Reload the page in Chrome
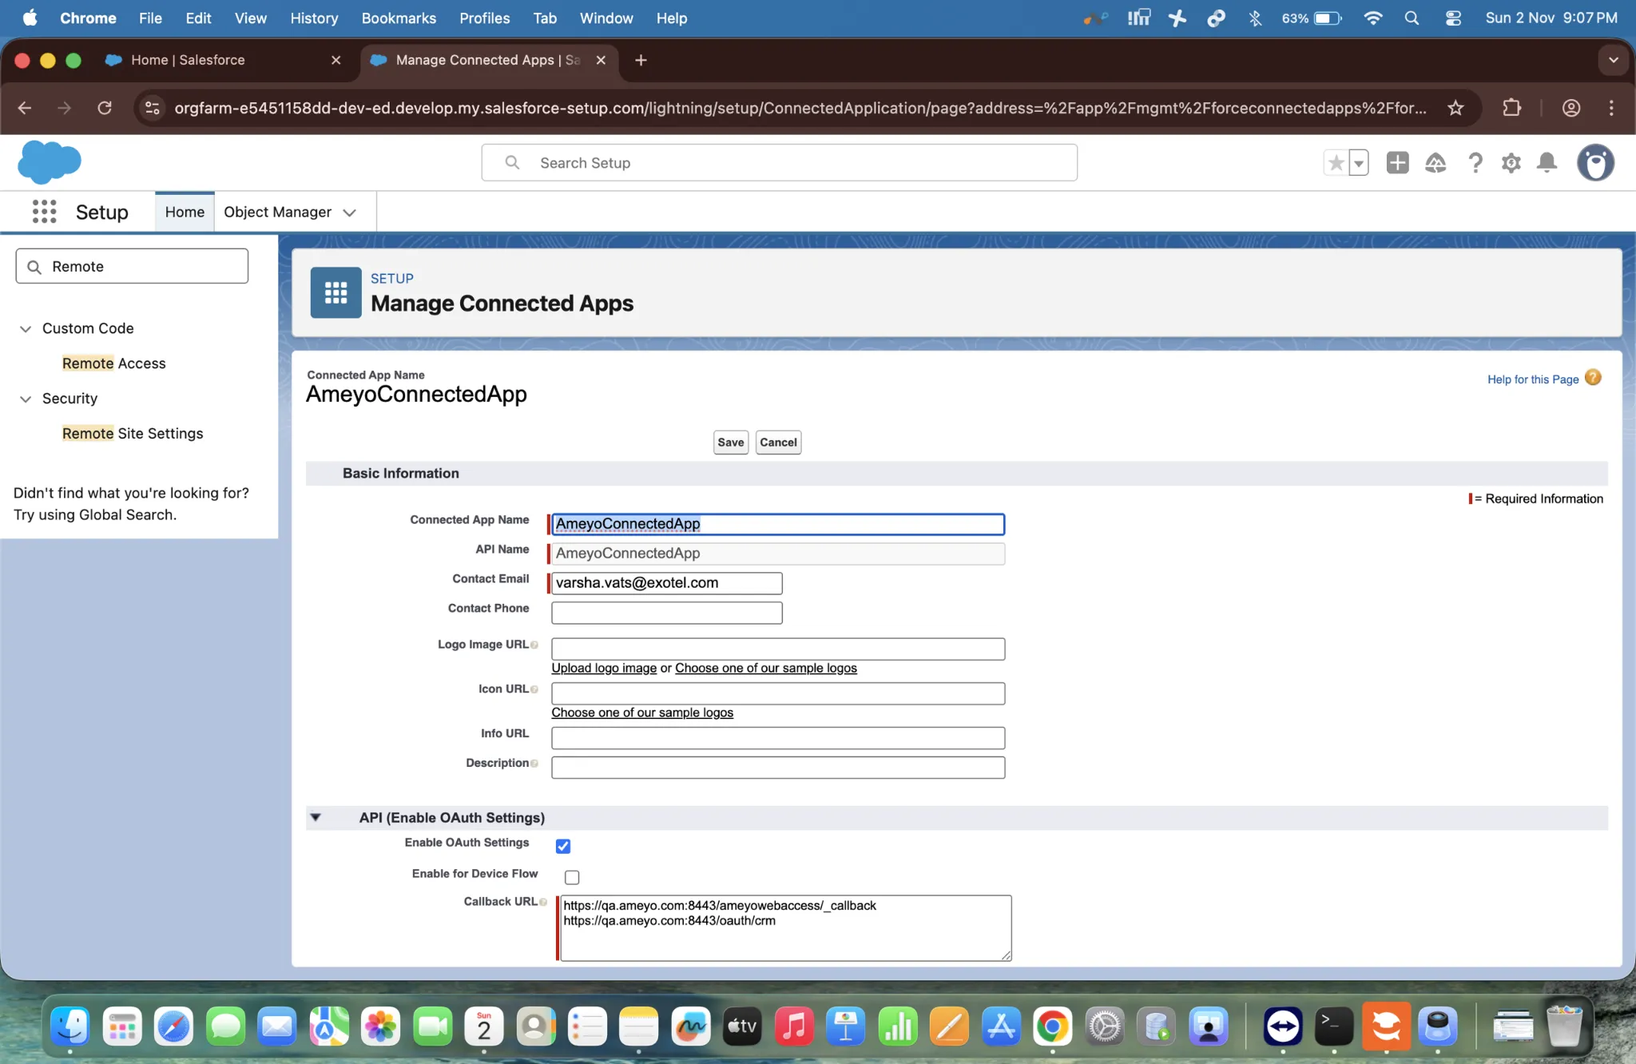Screen dimensions: 1636x1064 click(105, 108)
